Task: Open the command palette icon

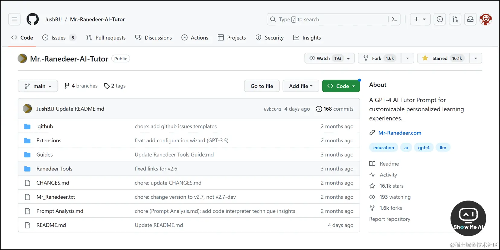Action: tap(394, 19)
